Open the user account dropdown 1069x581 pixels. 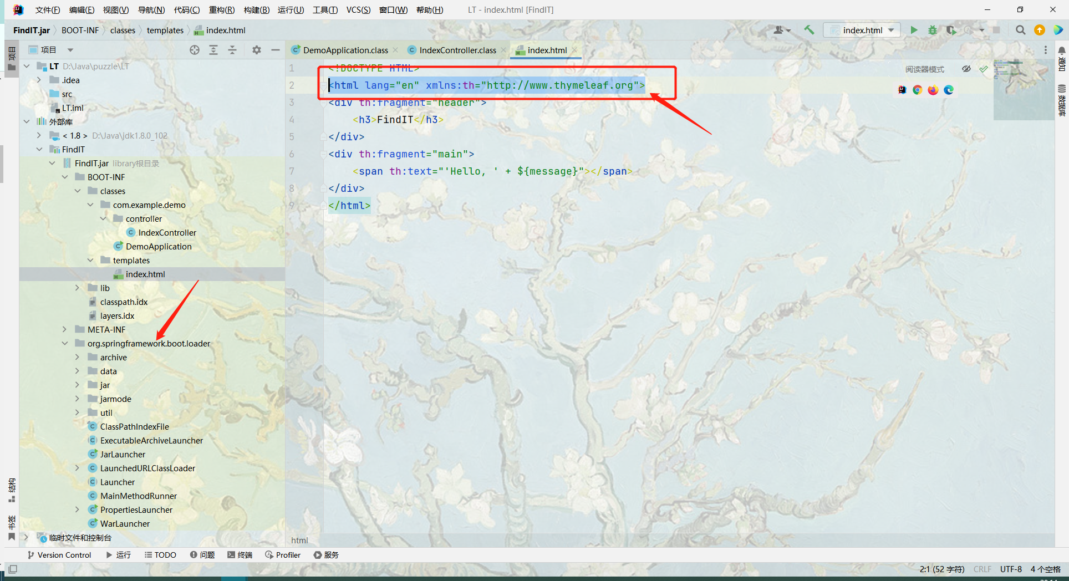coord(782,30)
